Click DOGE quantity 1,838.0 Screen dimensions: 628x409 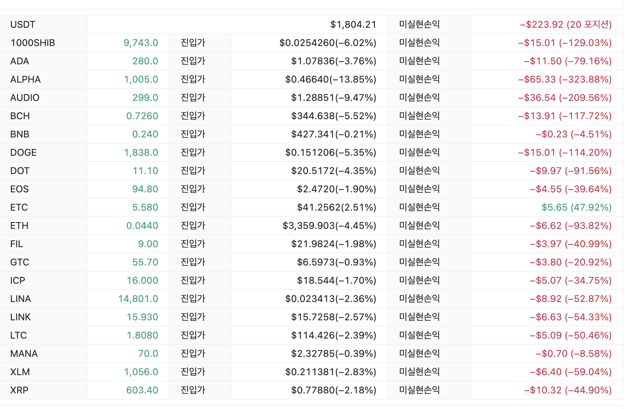point(141,153)
